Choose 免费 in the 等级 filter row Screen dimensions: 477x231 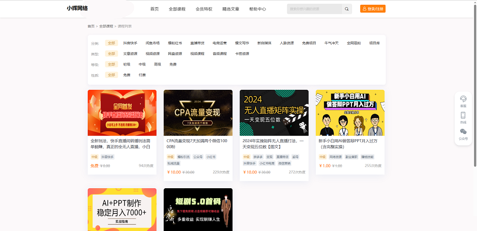coord(173,64)
